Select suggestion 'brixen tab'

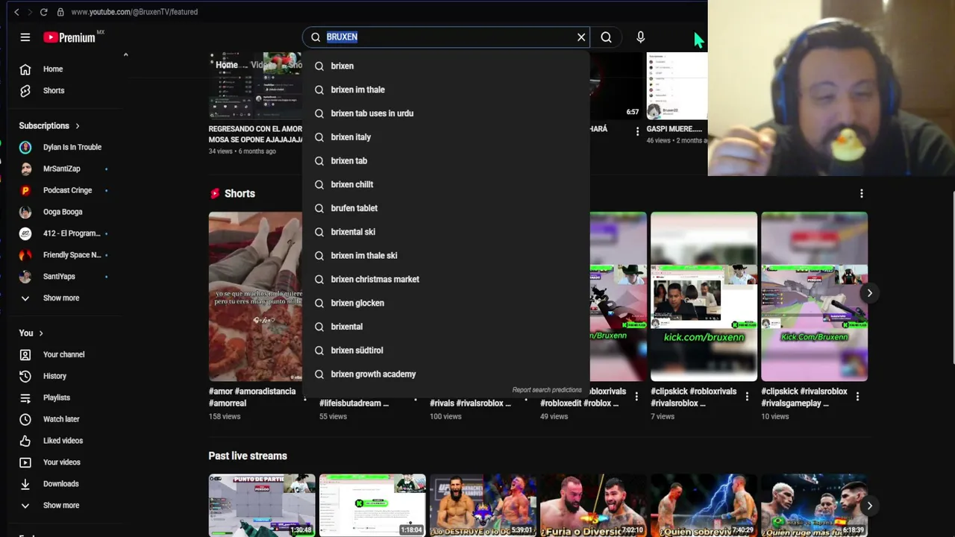[x=446, y=161]
